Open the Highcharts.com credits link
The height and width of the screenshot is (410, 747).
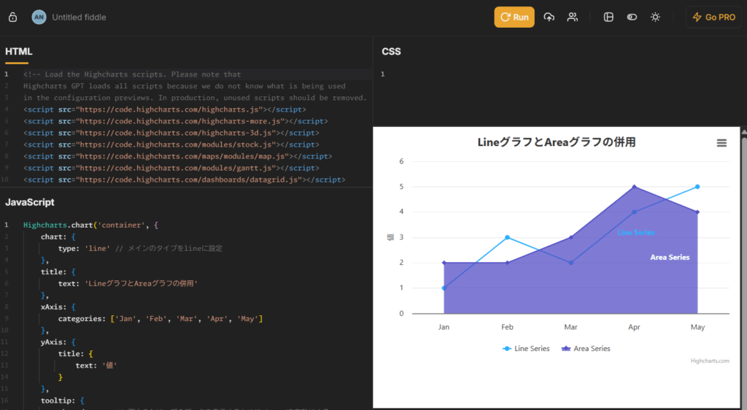tap(709, 360)
